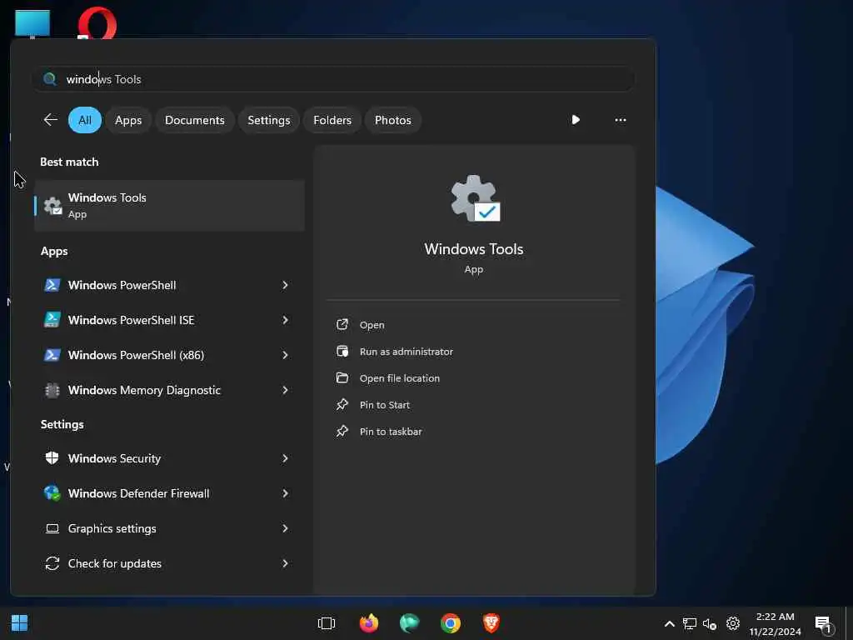Switch to the Photos filter tab
This screenshot has width=853, height=640.
click(x=393, y=120)
